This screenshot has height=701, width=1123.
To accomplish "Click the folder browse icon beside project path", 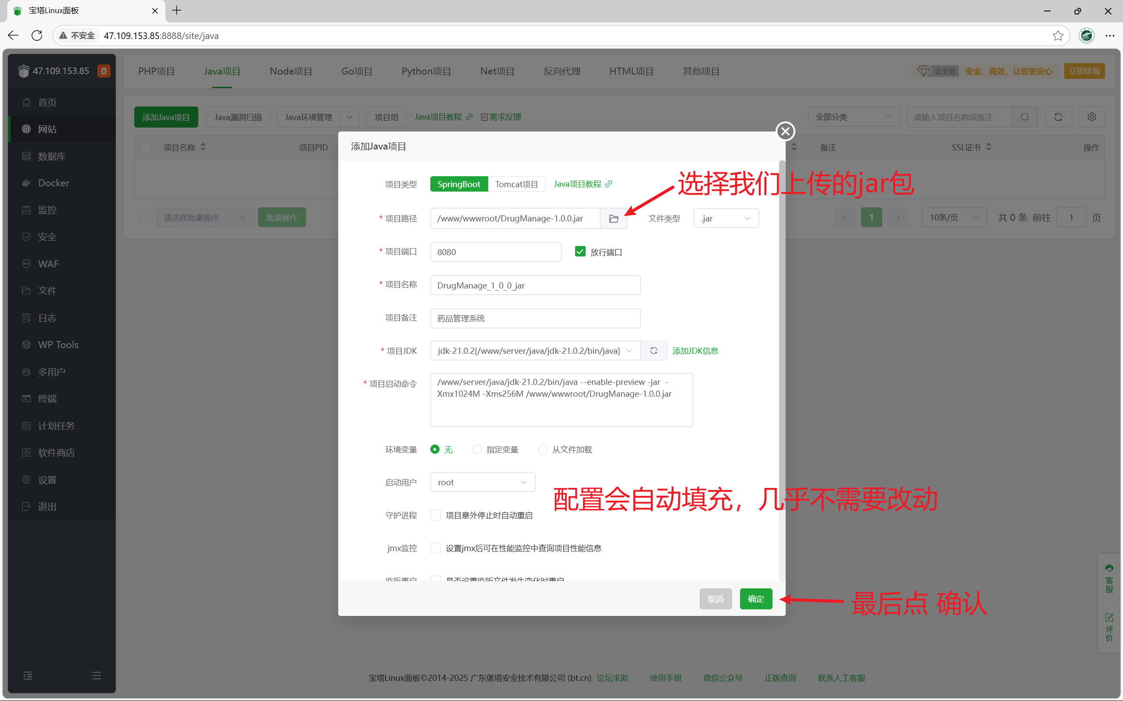I will [613, 218].
